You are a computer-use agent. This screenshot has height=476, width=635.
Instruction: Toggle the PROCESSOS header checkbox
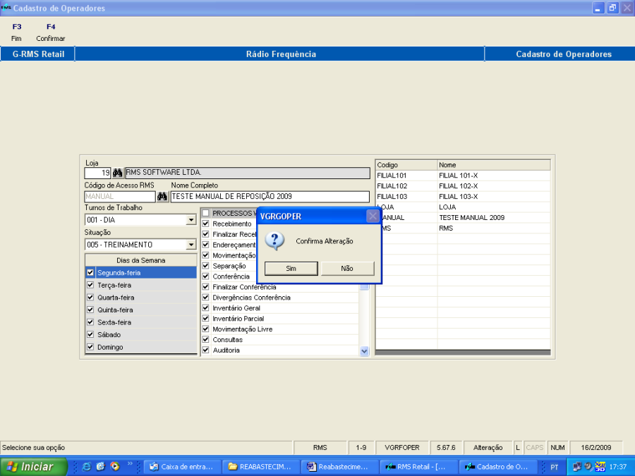[206, 213]
